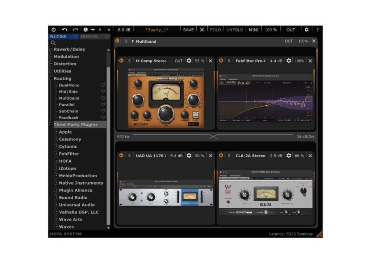This screenshot has width=371, height=261.
Task: Select the circled A compare state
Action: [x=86, y=30]
